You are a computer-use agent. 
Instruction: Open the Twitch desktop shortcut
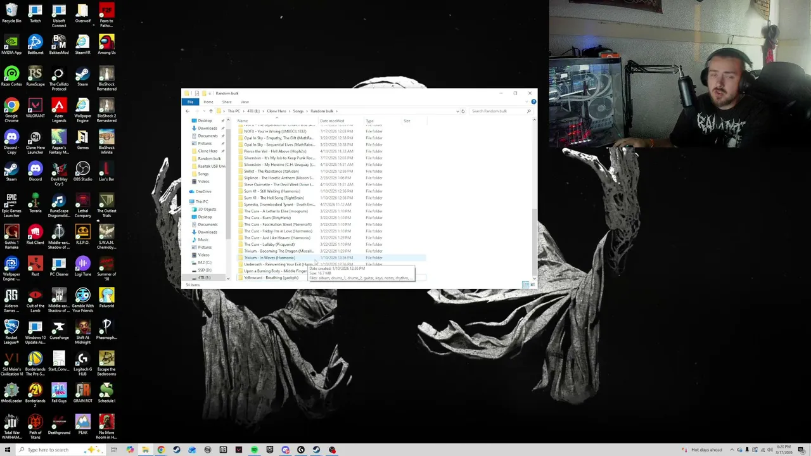35,13
